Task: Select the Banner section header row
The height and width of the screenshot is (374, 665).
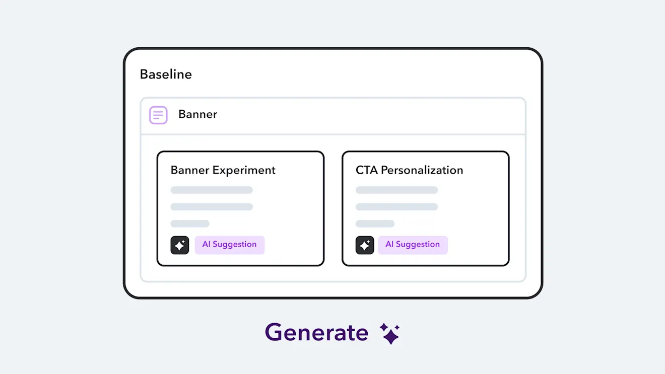Action: coord(333,116)
